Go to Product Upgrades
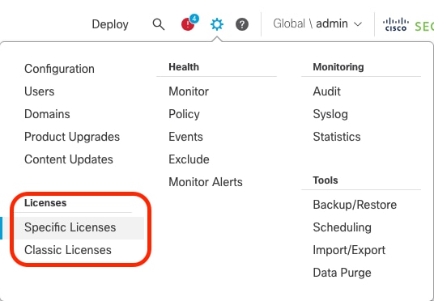Screen dimensions: 434x301 click(72, 137)
